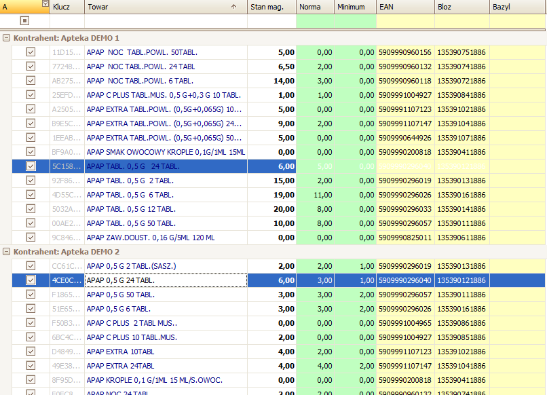The height and width of the screenshot is (395, 547).
Task: Click the Towar filter row cell
Action: pyautogui.click(x=166, y=21)
